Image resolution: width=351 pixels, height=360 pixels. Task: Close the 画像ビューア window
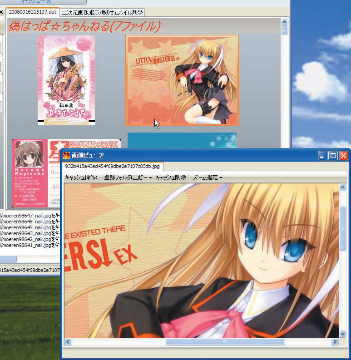click(343, 156)
